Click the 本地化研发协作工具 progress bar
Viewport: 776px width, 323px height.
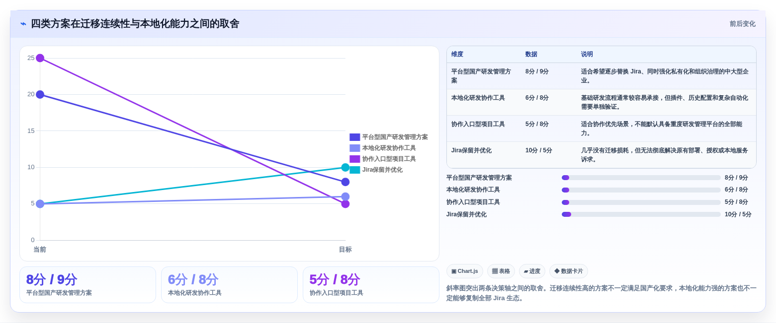coord(641,190)
